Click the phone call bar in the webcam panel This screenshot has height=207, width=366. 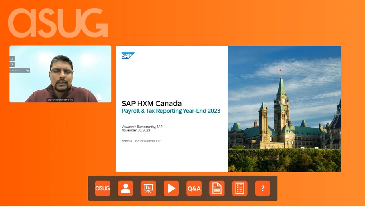click(19, 70)
